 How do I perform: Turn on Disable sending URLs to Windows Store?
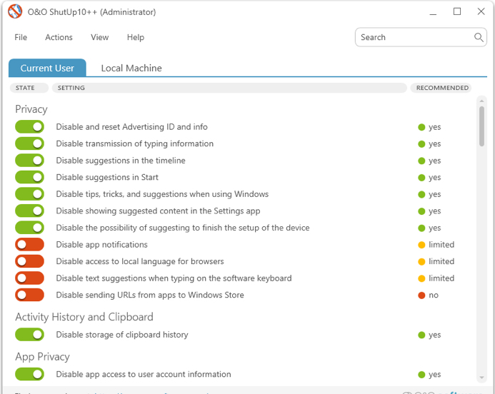click(x=29, y=295)
